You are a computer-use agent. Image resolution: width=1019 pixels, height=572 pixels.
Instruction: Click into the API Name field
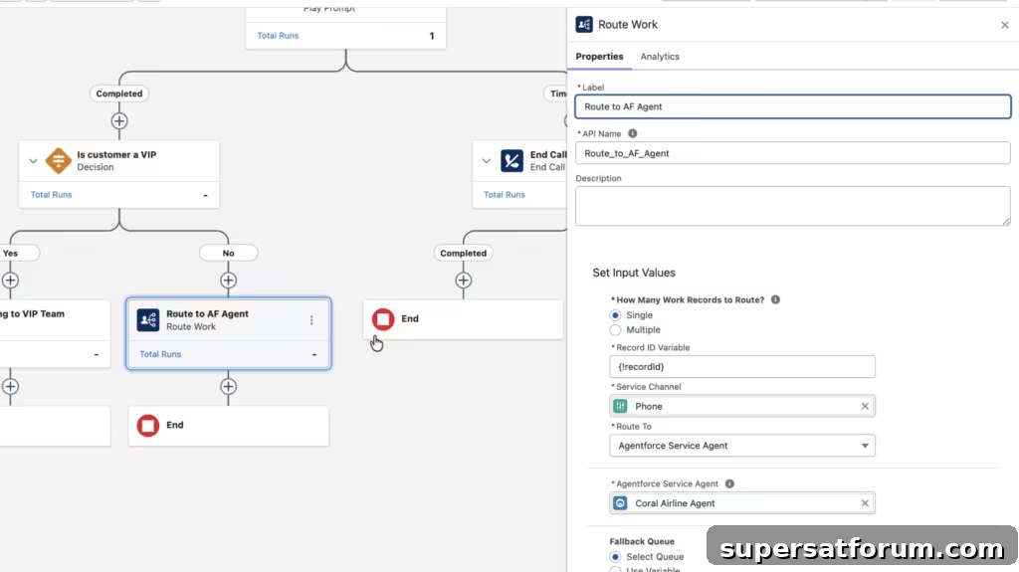tap(793, 153)
